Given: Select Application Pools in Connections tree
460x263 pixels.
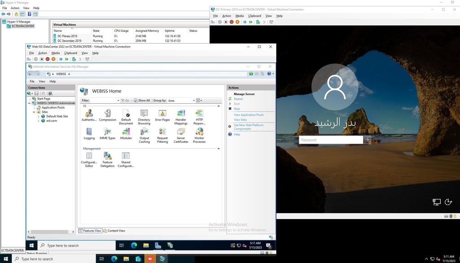Looking at the screenshot, I should (53, 108).
